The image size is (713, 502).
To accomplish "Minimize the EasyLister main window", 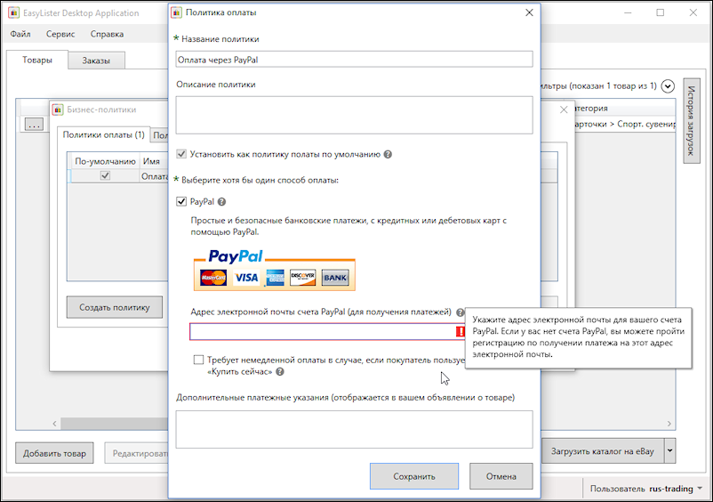I will click(628, 12).
